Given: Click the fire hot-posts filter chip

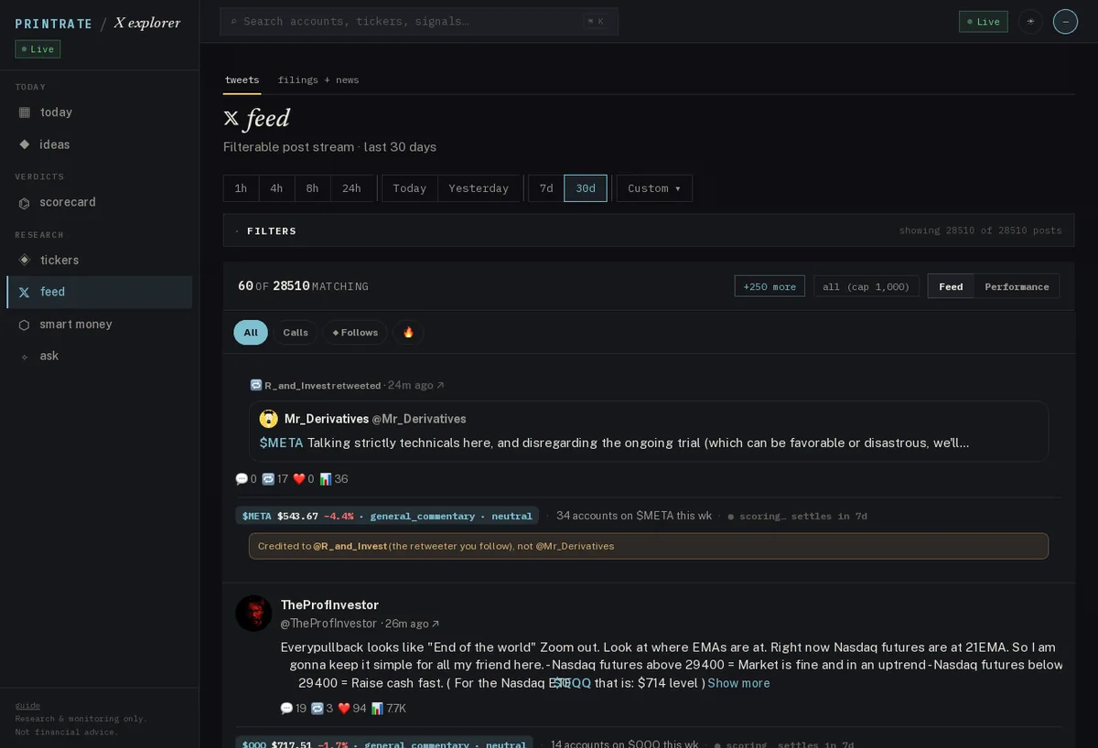Looking at the screenshot, I should coord(408,333).
